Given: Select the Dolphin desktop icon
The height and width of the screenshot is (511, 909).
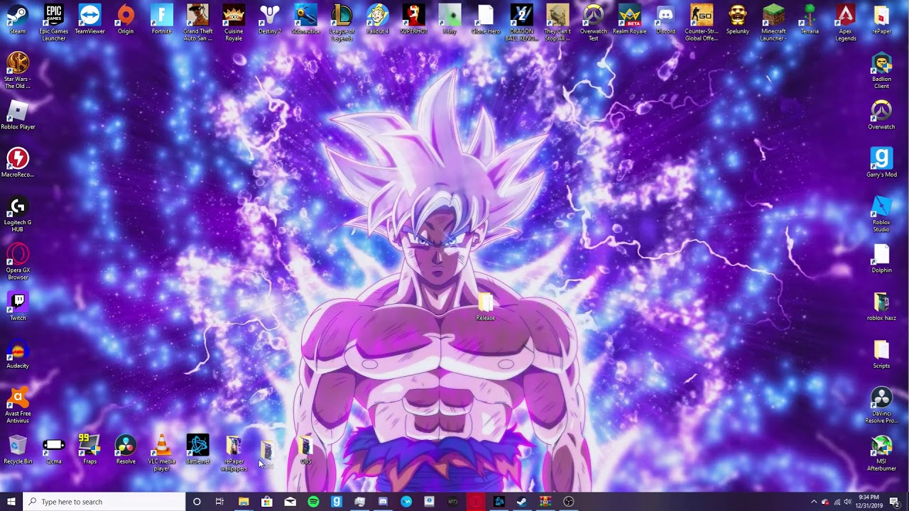Looking at the screenshot, I should point(881,258).
